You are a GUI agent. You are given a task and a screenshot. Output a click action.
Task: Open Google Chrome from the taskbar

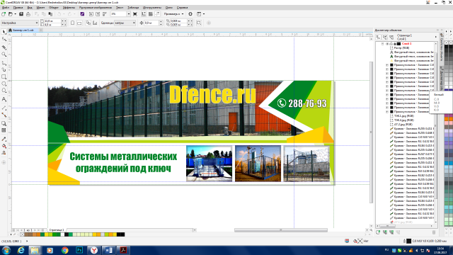pyautogui.click(x=64, y=250)
